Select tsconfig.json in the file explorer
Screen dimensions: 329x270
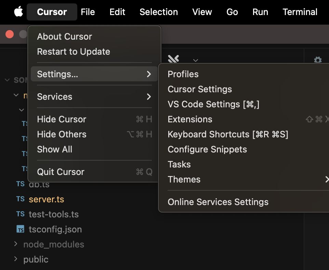56,229
